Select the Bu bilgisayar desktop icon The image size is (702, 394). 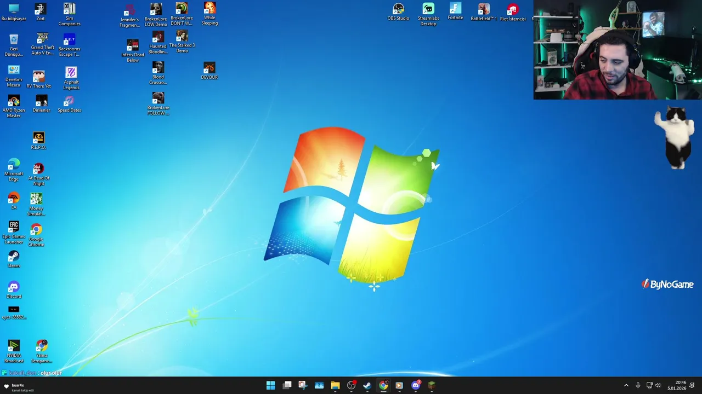click(x=14, y=12)
